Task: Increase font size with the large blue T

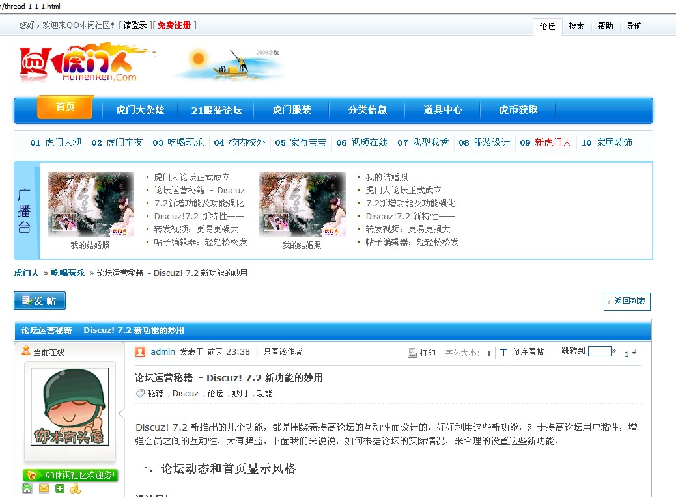Action: pos(503,353)
